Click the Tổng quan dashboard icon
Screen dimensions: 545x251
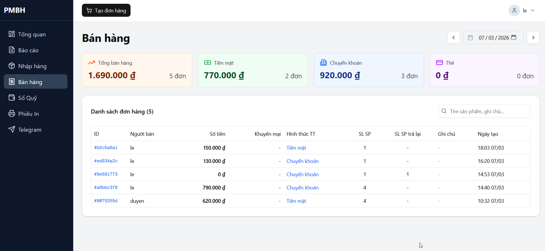[x=12, y=34]
